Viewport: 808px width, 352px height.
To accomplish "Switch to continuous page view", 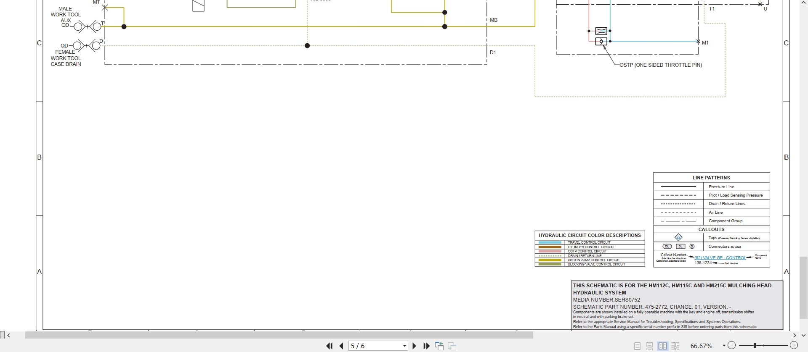I will 650,346.
